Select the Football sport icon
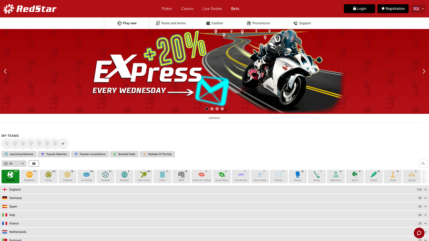 (x=10, y=176)
